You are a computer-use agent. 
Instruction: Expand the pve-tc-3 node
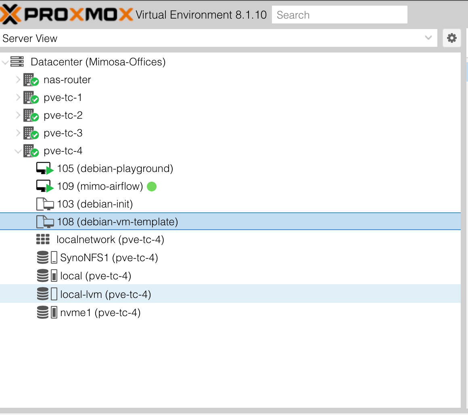click(x=18, y=133)
